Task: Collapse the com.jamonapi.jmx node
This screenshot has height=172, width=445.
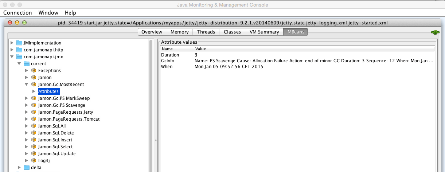Action: 12,57
